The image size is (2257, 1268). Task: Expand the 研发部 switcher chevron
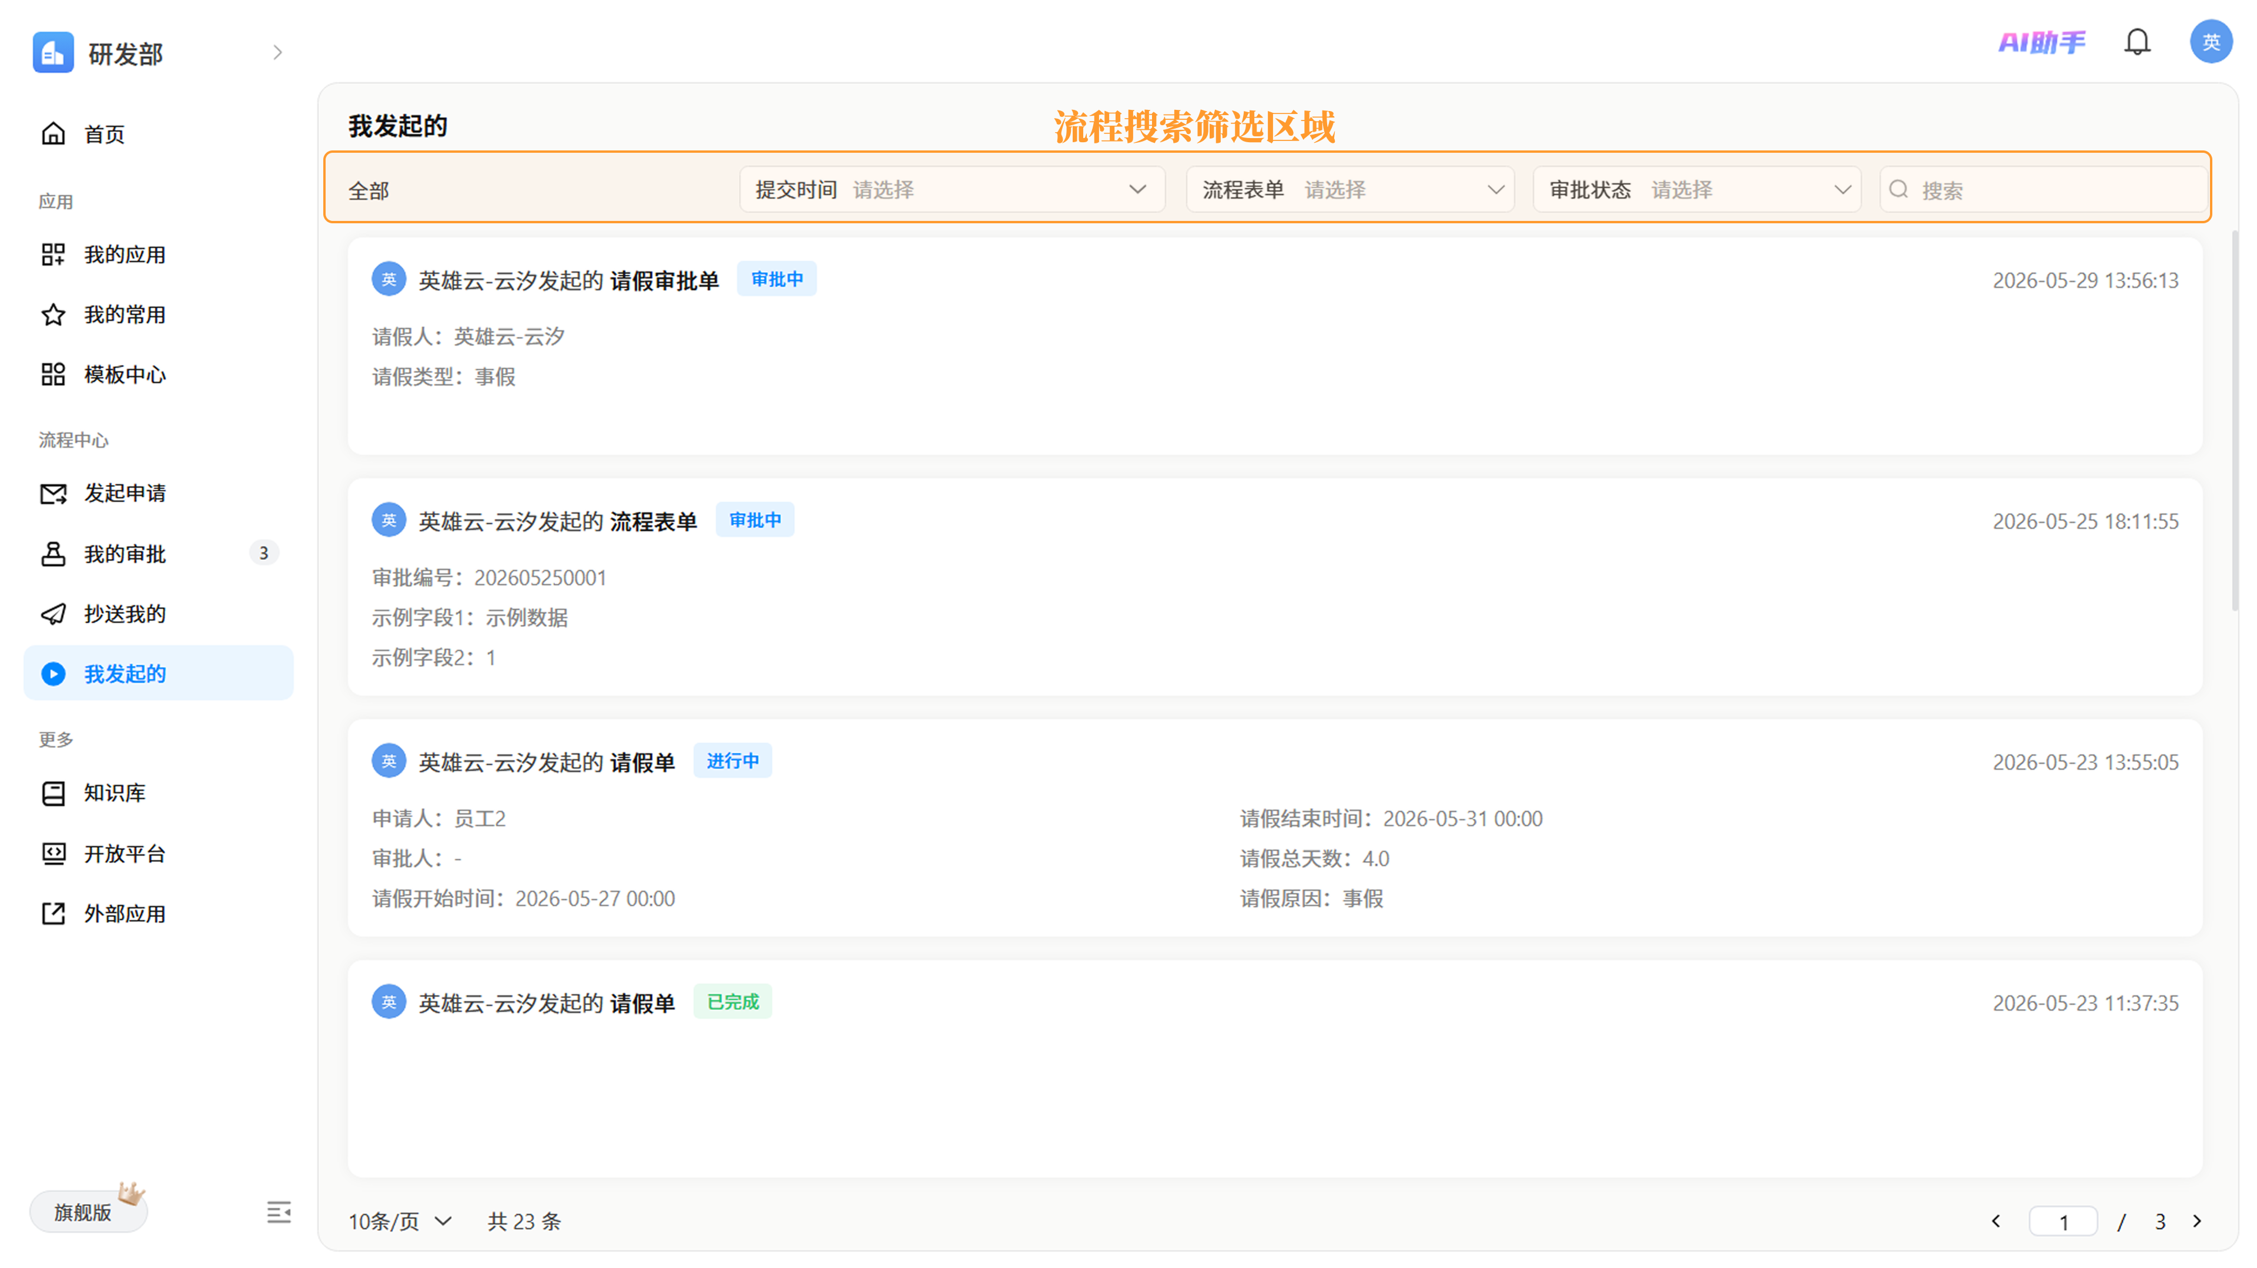[278, 52]
